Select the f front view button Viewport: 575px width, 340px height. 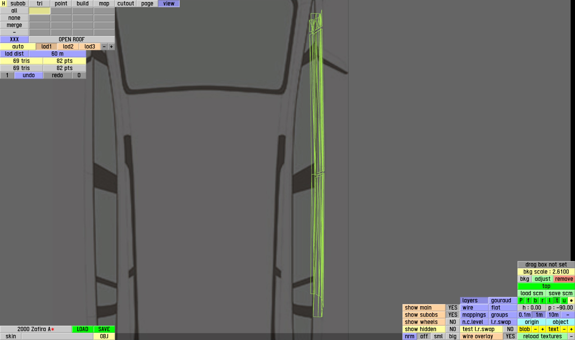[528, 301]
